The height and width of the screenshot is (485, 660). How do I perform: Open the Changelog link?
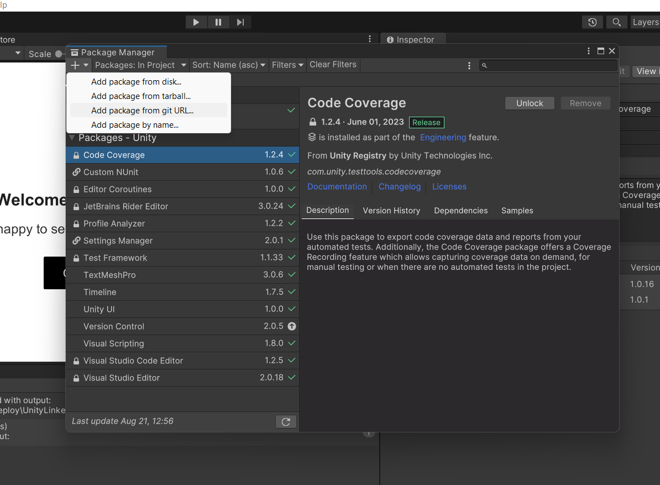click(400, 186)
